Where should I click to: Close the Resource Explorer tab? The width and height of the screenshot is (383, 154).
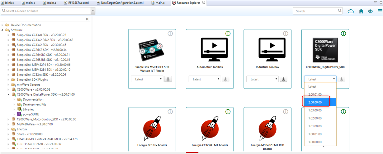[203, 3]
